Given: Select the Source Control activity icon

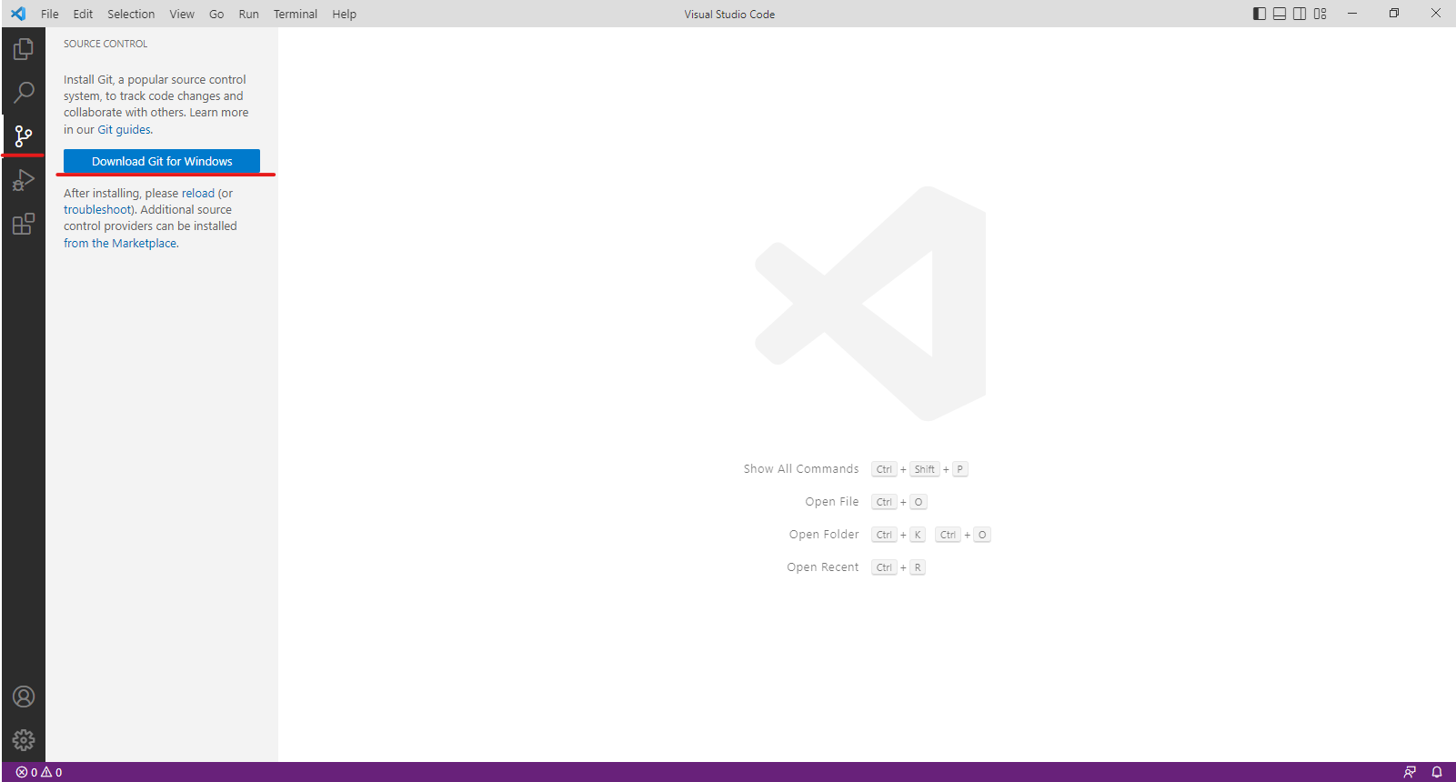Looking at the screenshot, I should tap(24, 136).
